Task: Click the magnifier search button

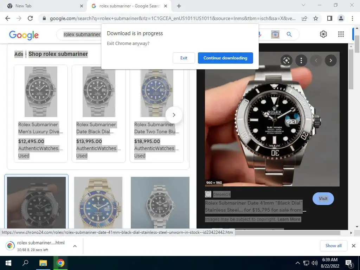Action: click(289, 34)
